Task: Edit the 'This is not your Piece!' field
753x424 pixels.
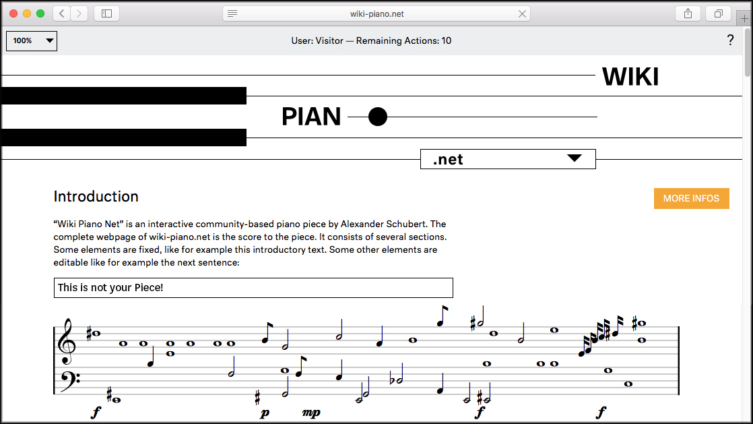Action: coord(253,287)
